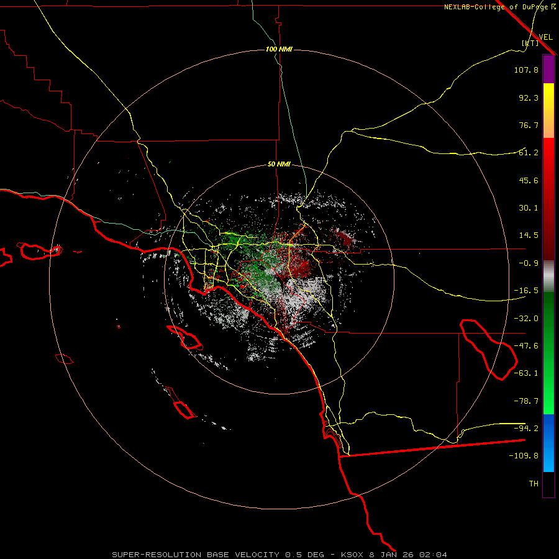Screen dimensions: 559x559
Task: Pick the red segment of the color bar
Action: pos(548,199)
